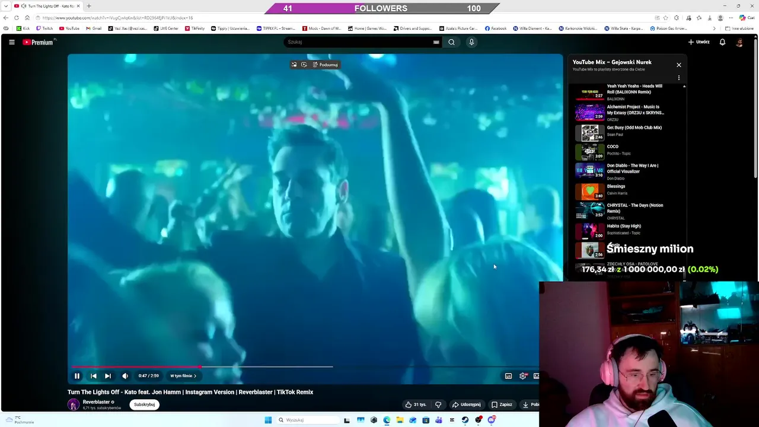Open the YouTube hamburger guide menu
Screen dimensions: 759x427
[x=11, y=42]
